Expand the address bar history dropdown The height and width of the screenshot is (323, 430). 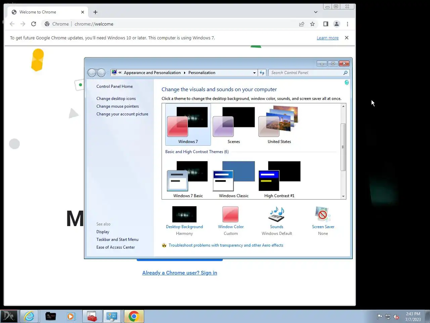[254, 73]
